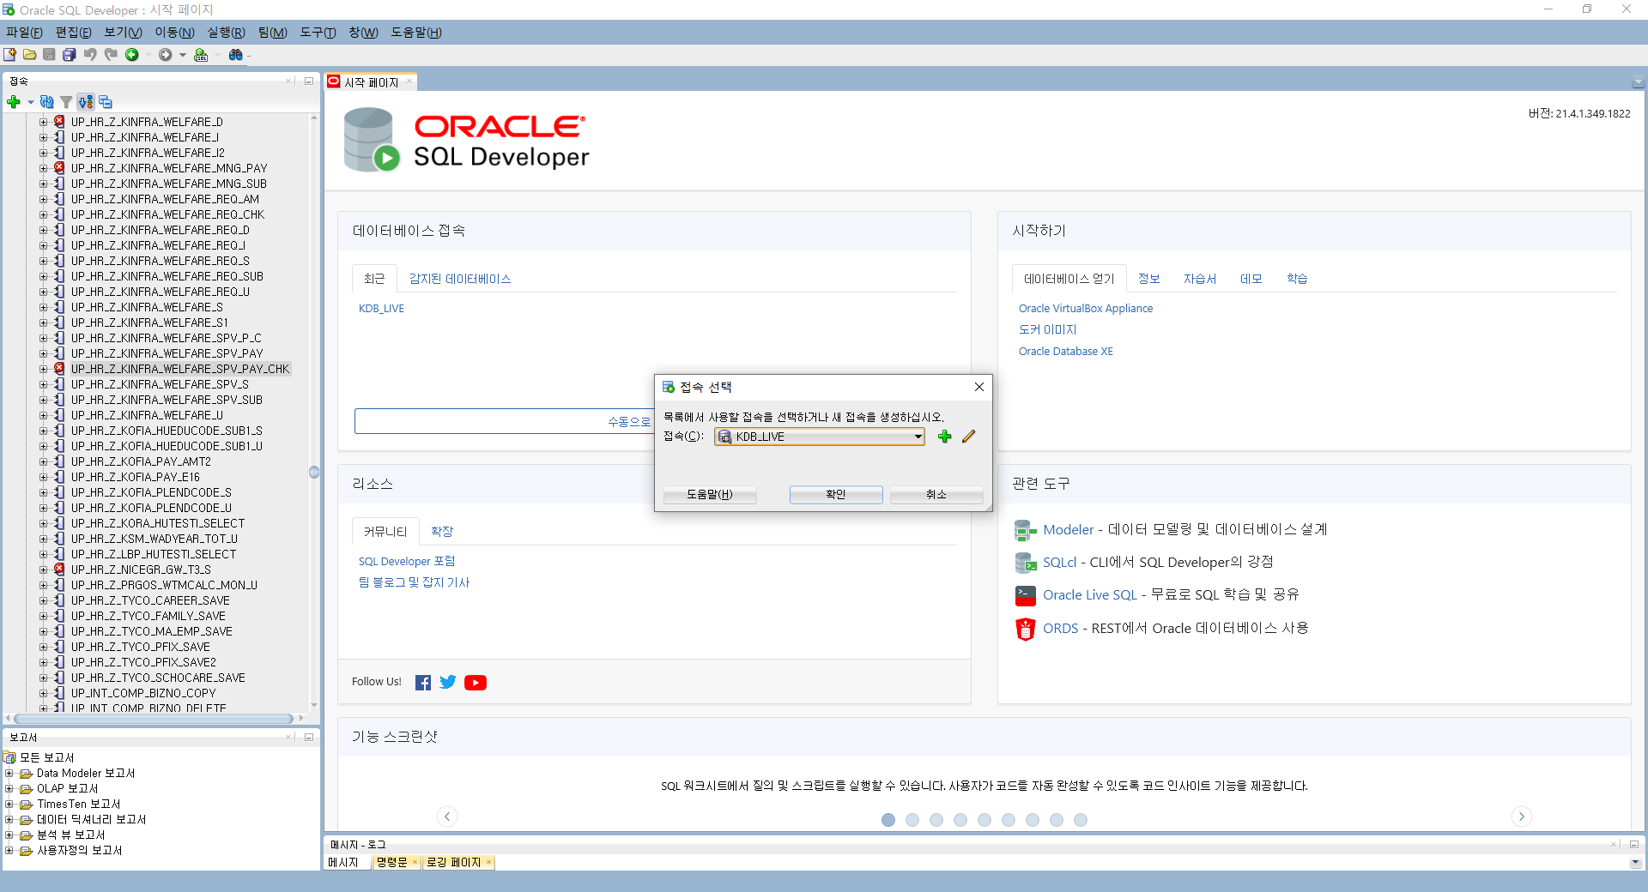Click the Save All toolbar icon

pyautogui.click(x=70, y=55)
